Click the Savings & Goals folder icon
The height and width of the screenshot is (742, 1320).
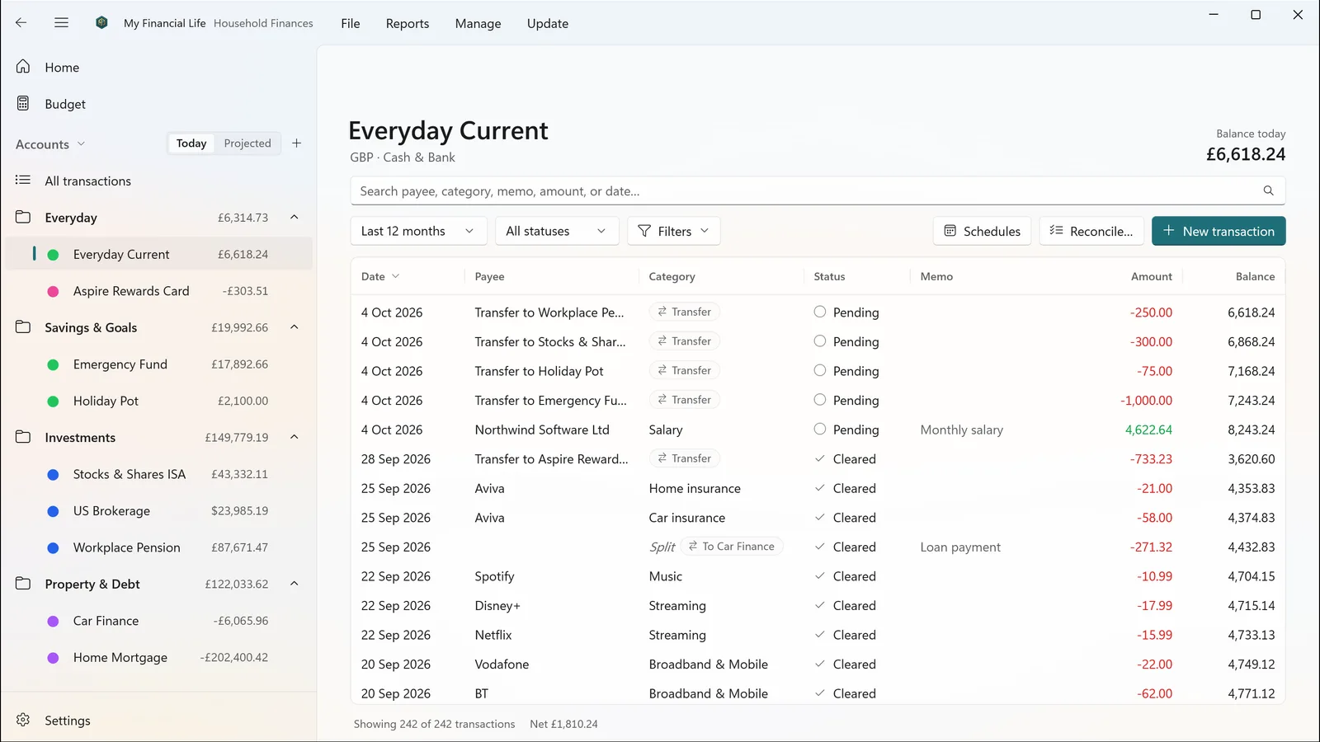point(23,327)
